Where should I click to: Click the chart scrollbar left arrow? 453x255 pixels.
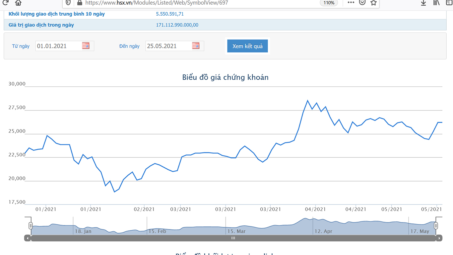click(28, 238)
